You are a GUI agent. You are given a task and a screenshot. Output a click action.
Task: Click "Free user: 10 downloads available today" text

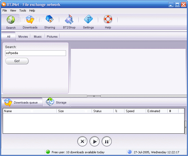click(x=78, y=152)
